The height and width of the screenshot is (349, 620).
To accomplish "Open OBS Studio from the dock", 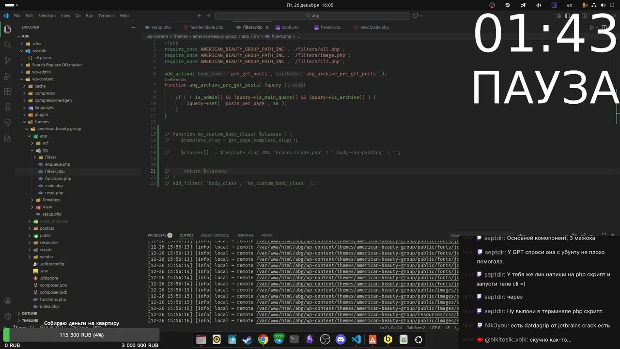I will click(325, 340).
